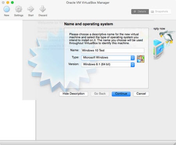Open the Version dropdown Windows 8.1
Screen dimensions: 176x145
[108, 65]
